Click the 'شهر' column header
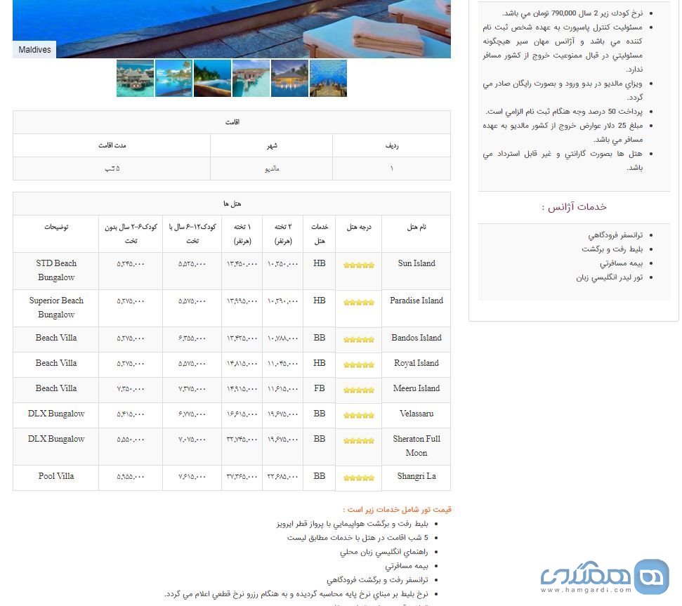The image size is (682, 606). pyautogui.click(x=272, y=145)
